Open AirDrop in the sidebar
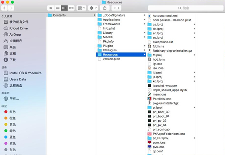Viewport: 225px width, 155px height. coord(15,34)
